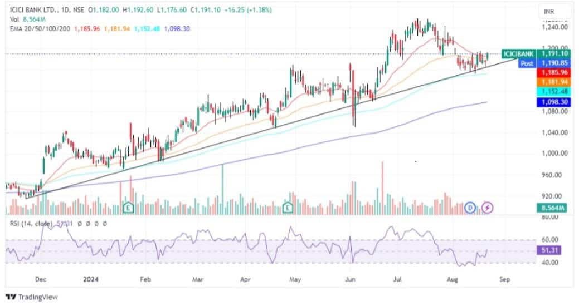Click the Dec label on time axis

41,279
